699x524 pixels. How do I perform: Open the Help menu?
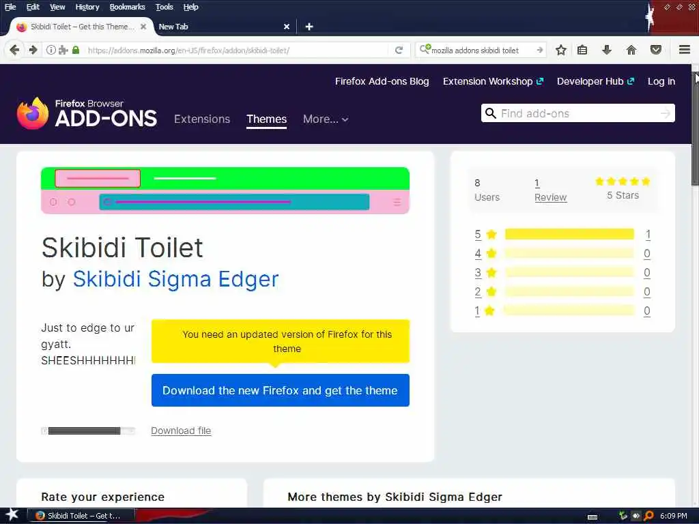click(190, 7)
